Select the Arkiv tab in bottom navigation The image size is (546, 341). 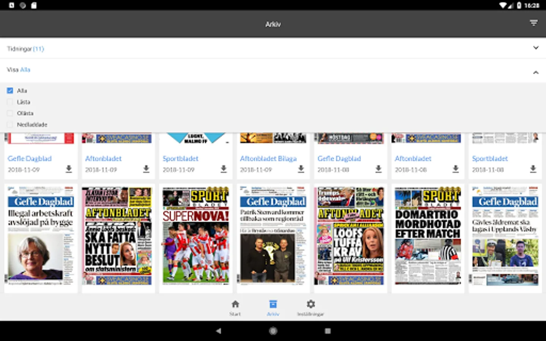click(273, 308)
